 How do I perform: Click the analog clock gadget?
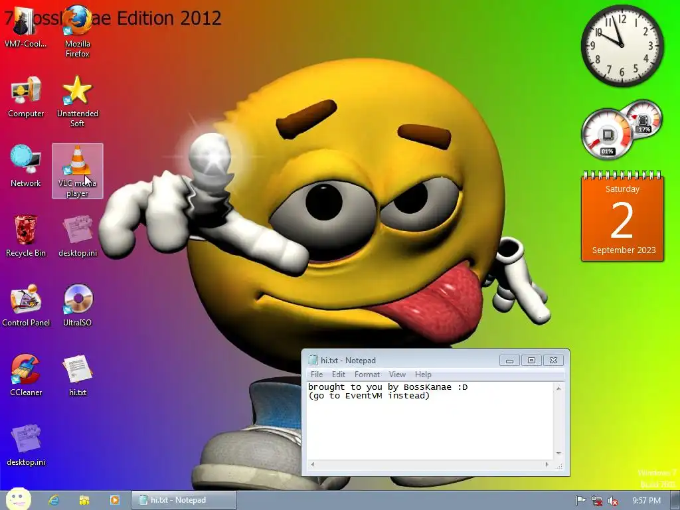pos(622,45)
